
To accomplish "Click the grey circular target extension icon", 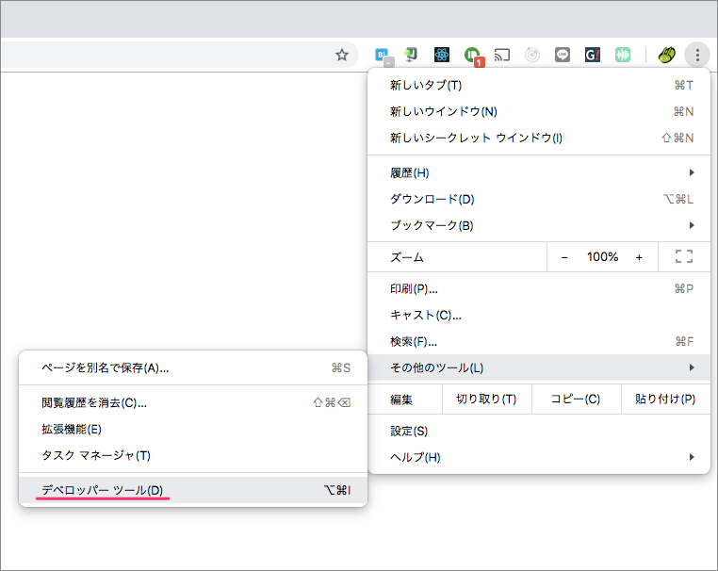I will [x=532, y=55].
